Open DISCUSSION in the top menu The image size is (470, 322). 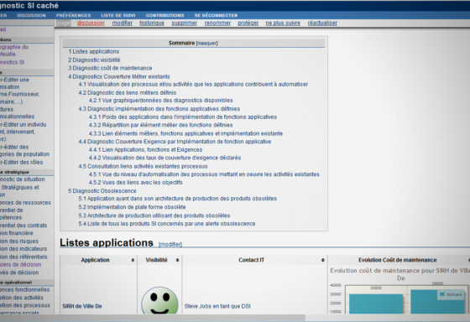point(32,16)
